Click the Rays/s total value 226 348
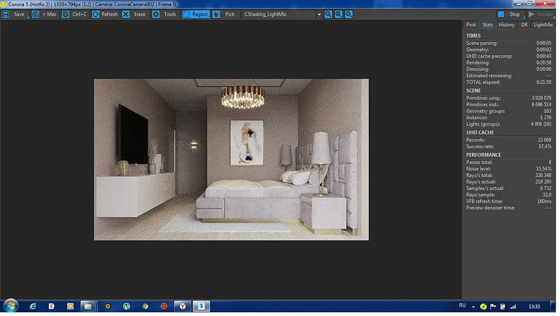Viewport: 560px width, 316px height. click(x=543, y=175)
